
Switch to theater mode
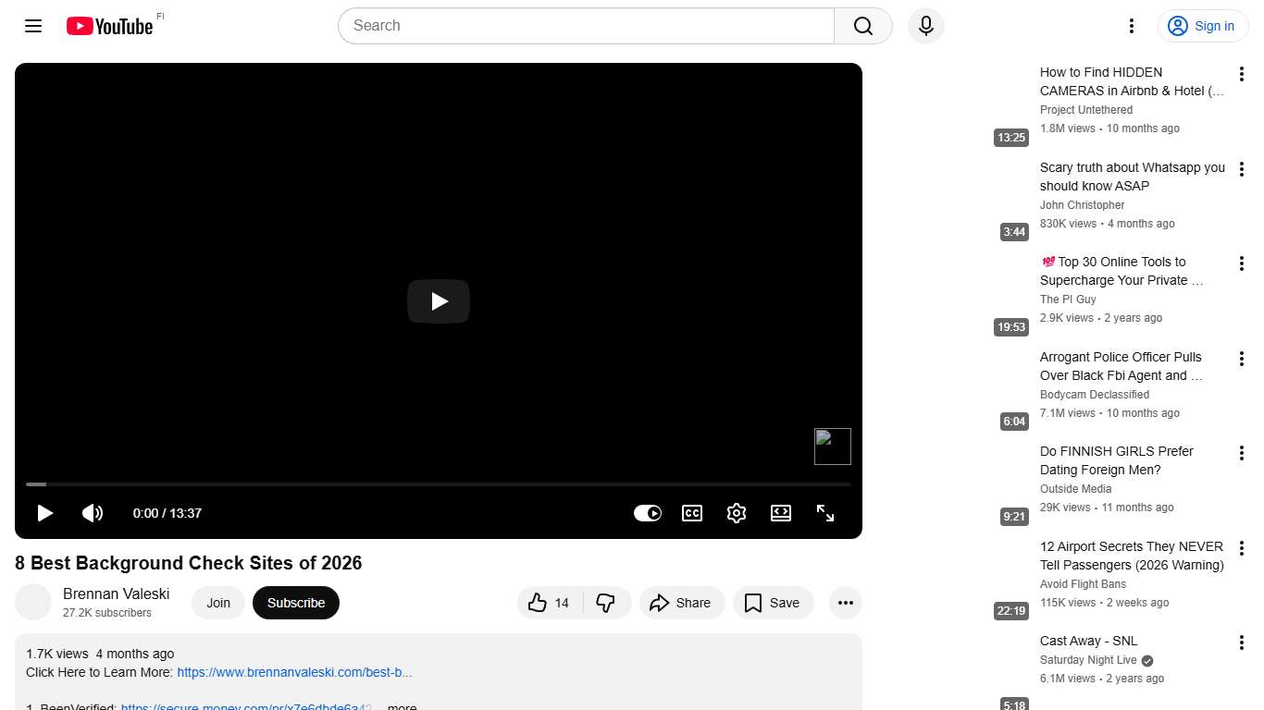(781, 513)
